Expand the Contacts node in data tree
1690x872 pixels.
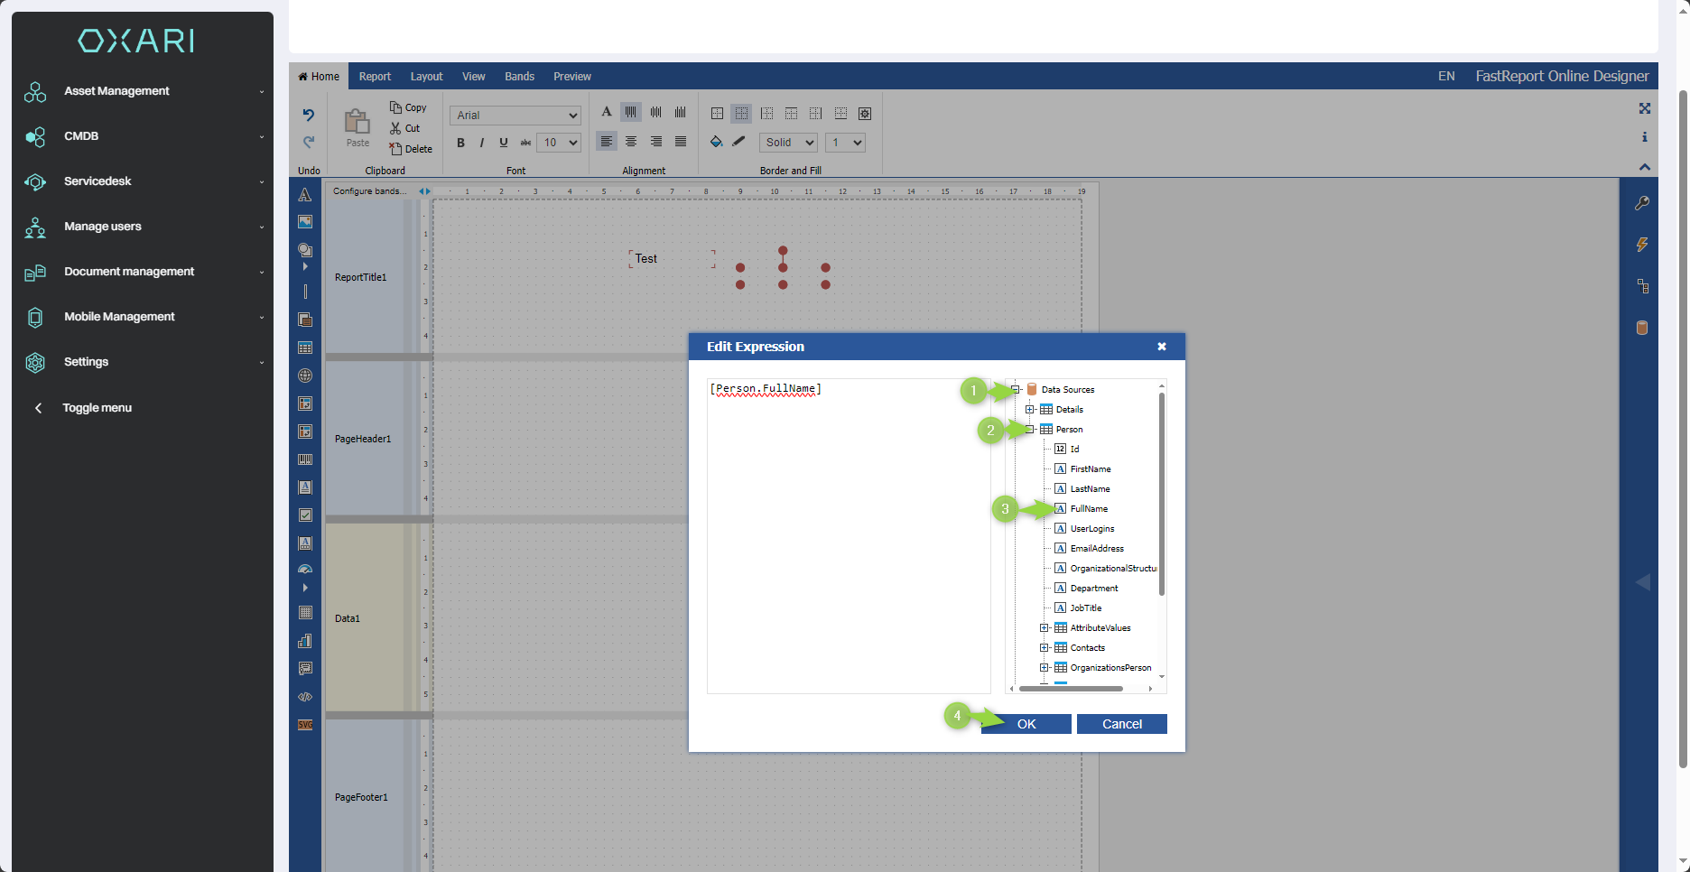[x=1045, y=648]
